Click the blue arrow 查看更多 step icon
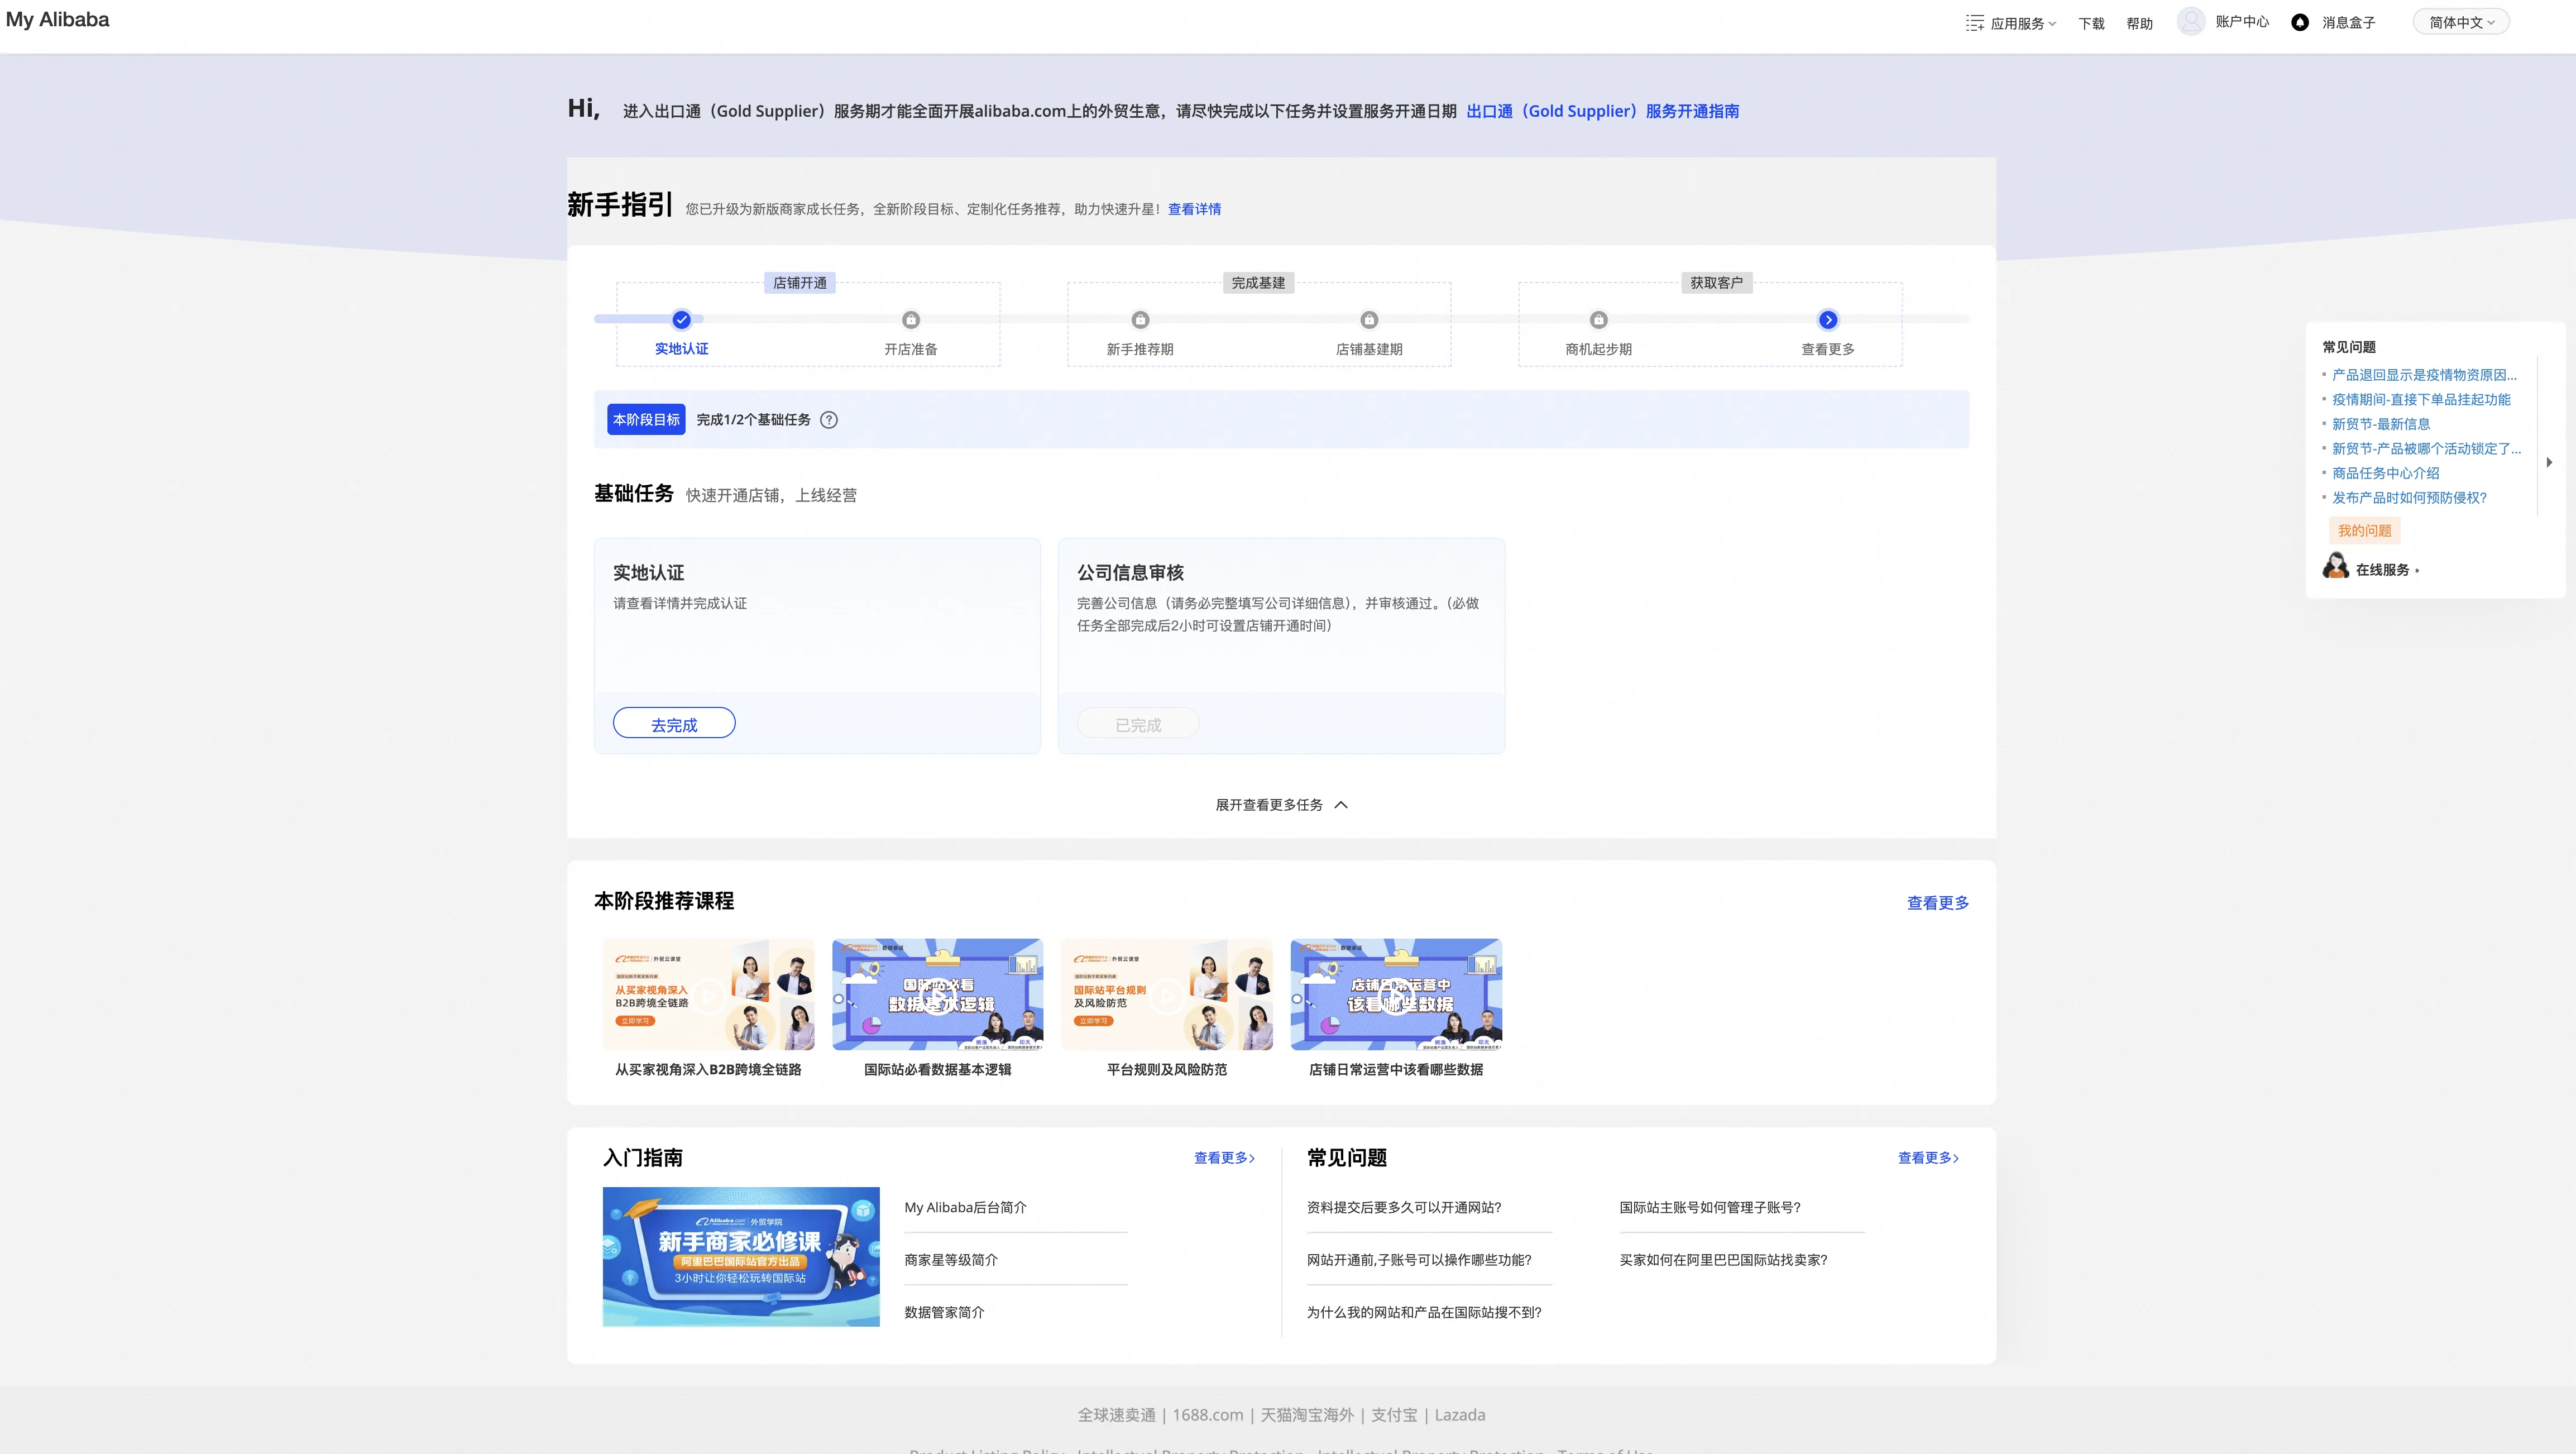 tap(1827, 320)
